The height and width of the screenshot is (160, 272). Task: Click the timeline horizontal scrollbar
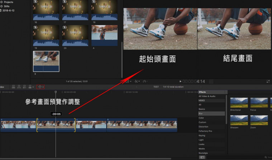click(x=85, y=159)
